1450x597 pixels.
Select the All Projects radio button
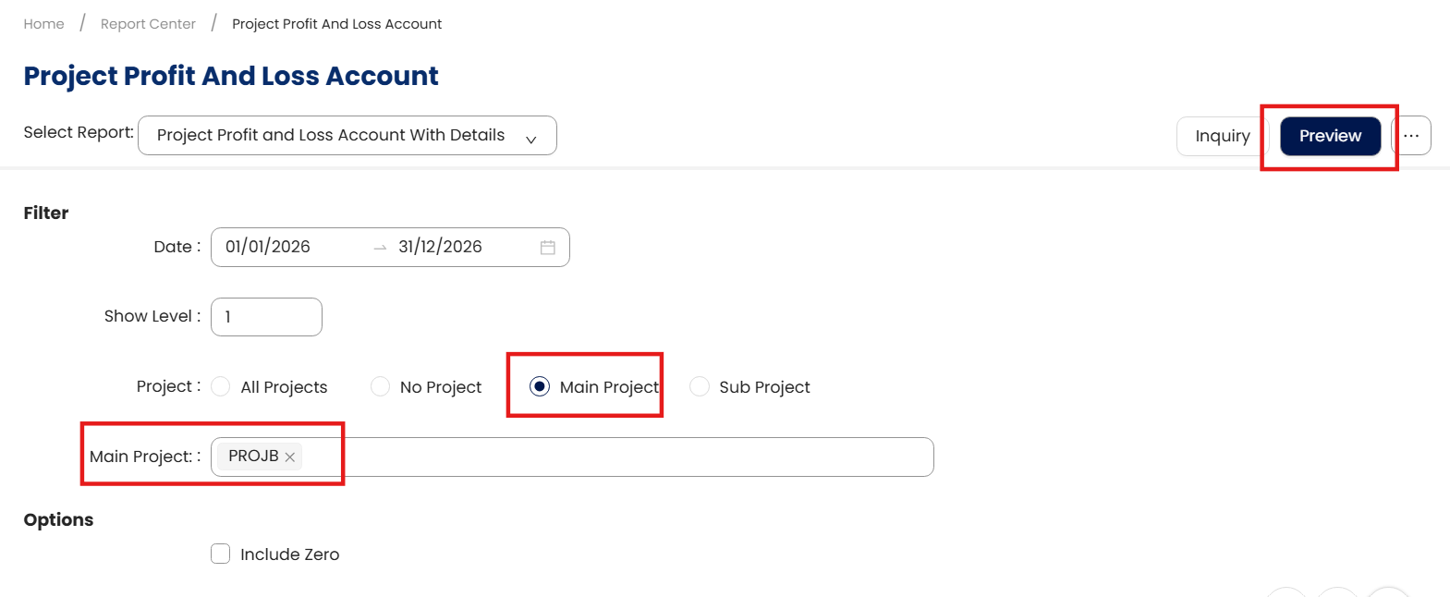(x=221, y=386)
